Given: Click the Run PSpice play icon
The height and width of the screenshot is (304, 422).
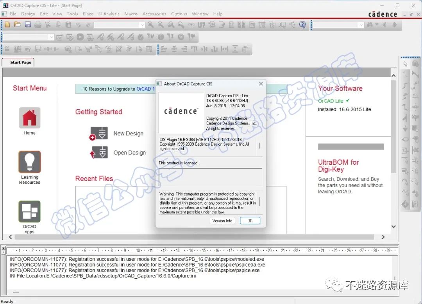Looking at the screenshot, I should coord(80,37).
